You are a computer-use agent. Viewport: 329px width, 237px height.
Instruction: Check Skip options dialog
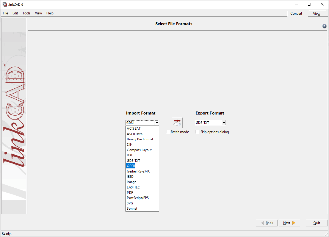(197, 132)
